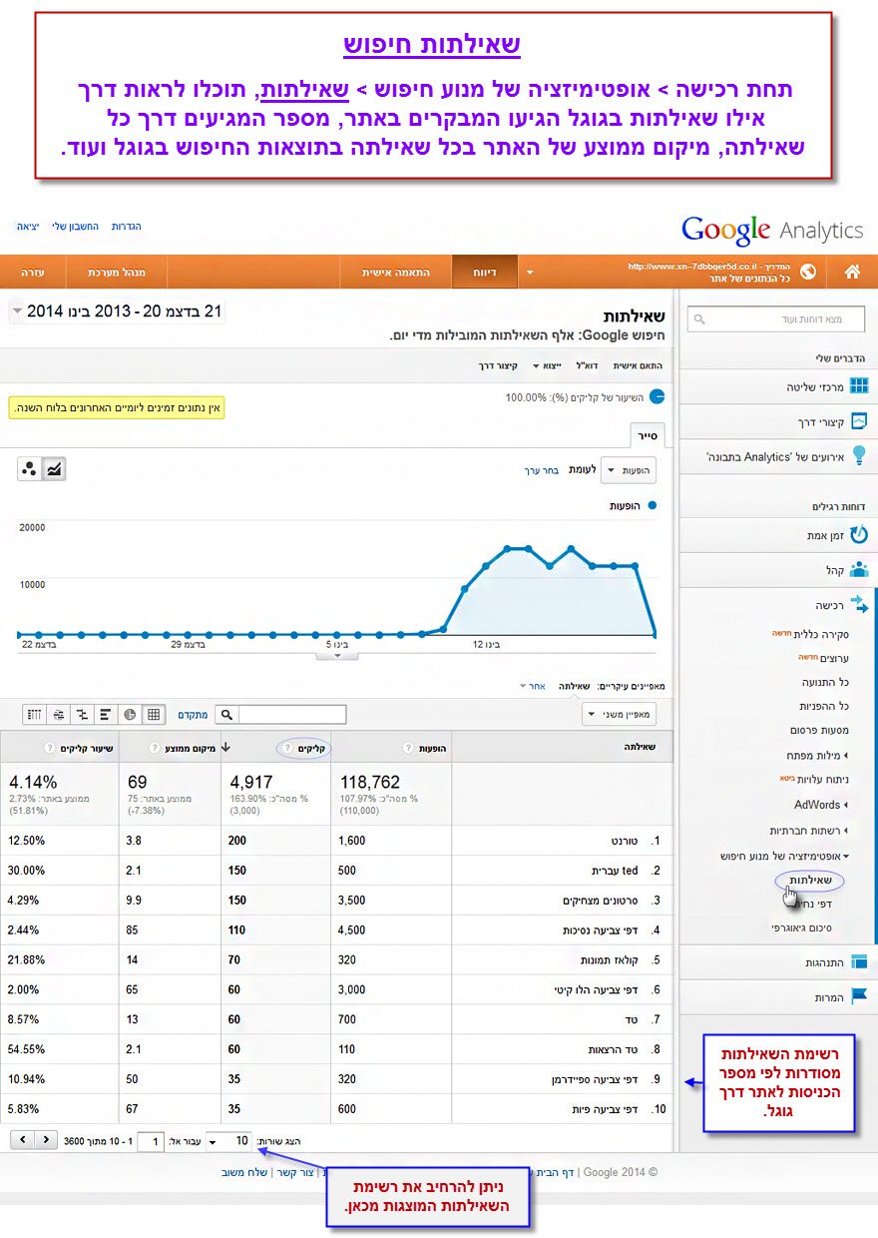Go to the Analytics home icon
The width and height of the screenshot is (878, 1238).
(853, 272)
